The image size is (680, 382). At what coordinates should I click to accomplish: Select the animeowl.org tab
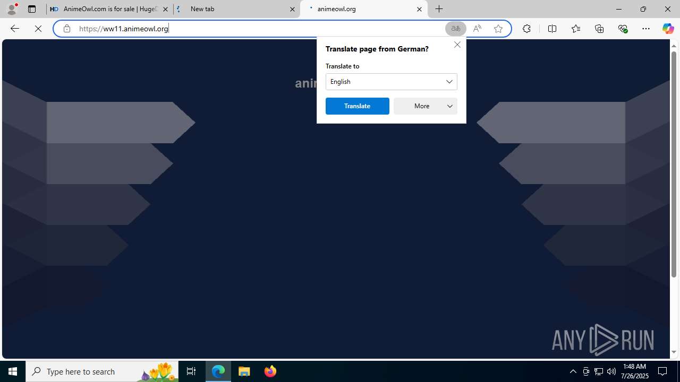point(364,9)
